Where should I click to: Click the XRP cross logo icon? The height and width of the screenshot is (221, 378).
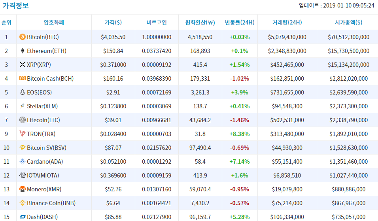23,64
